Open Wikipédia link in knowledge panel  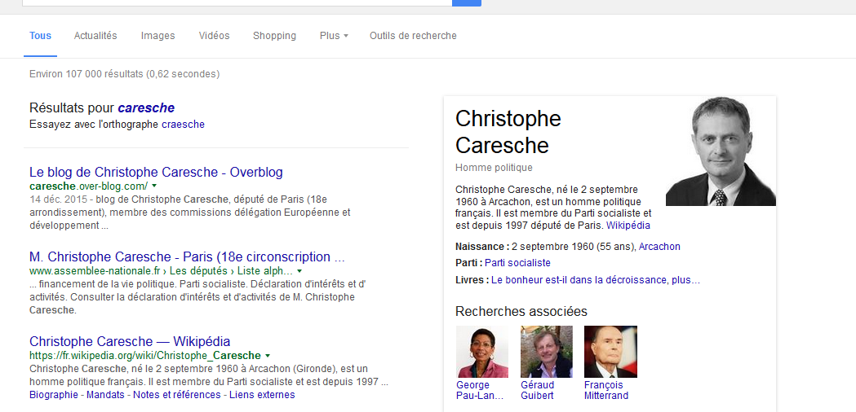628,225
